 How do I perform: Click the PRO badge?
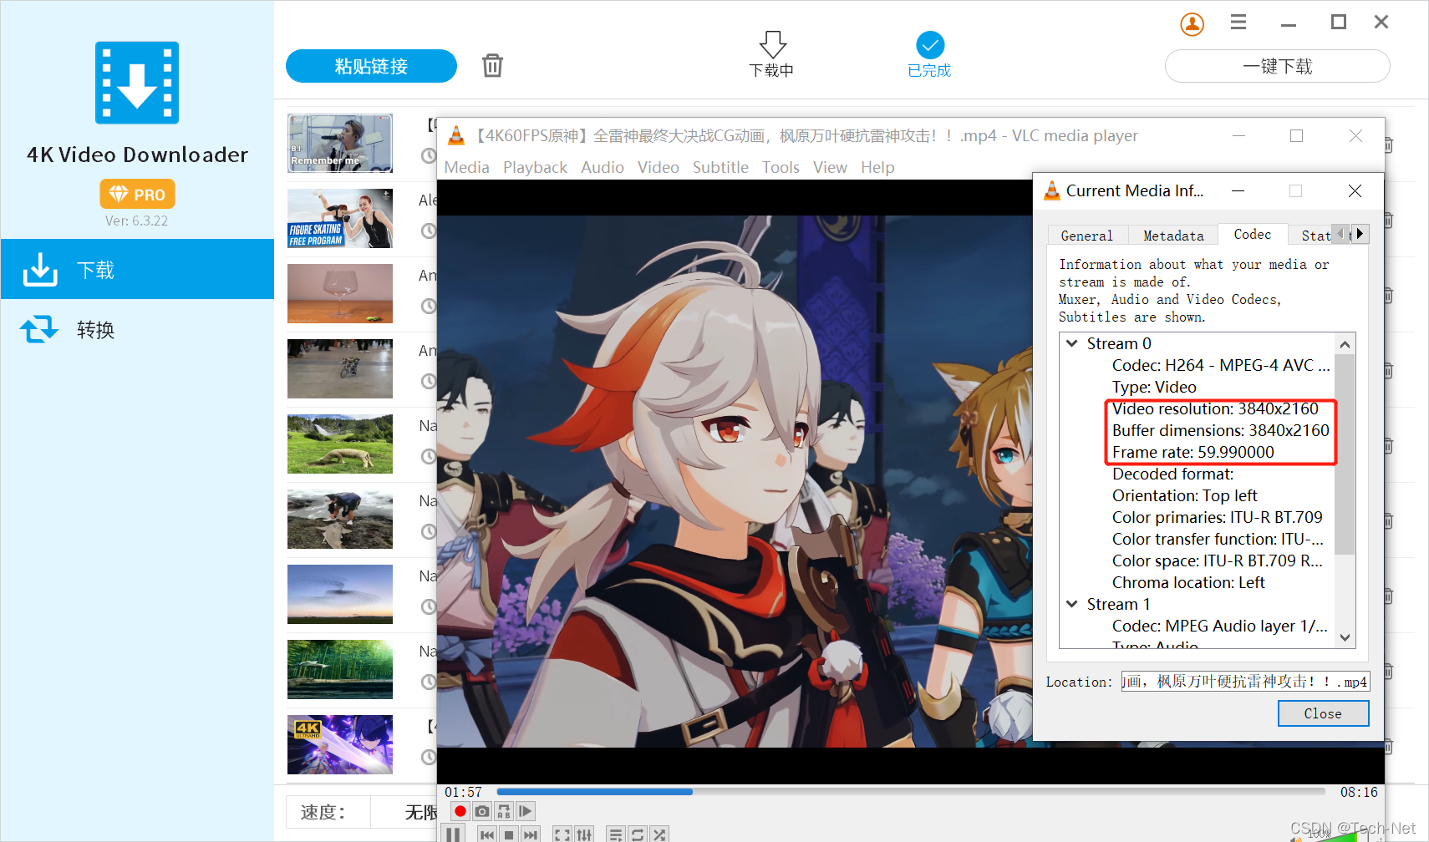[x=137, y=194]
